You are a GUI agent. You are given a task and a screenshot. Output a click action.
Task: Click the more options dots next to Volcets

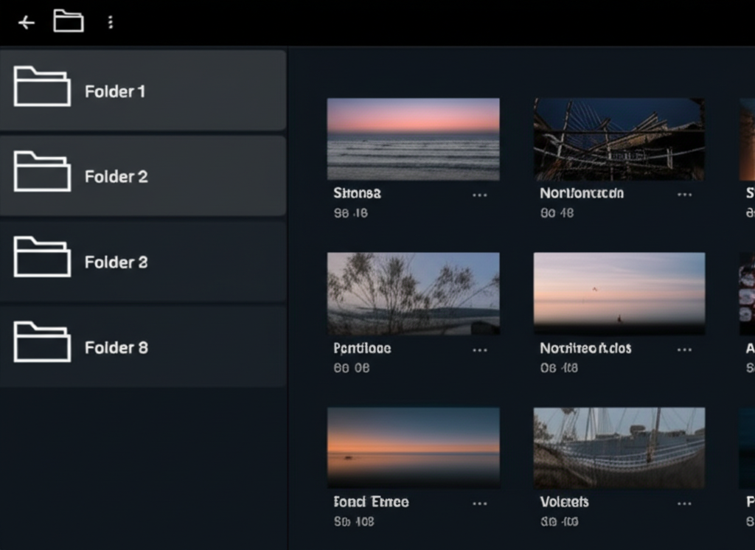685,504
